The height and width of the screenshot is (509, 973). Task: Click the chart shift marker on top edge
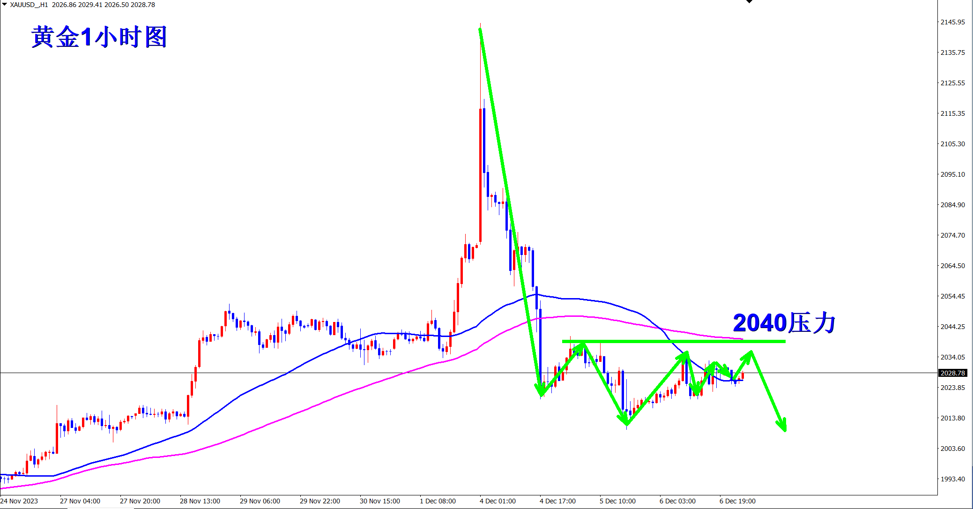749,1
